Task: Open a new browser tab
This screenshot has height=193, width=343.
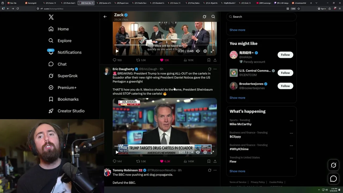Action: tap(311, 3)
